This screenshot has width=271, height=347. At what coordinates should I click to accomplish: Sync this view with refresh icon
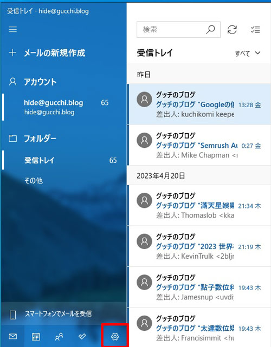(232, 30)
